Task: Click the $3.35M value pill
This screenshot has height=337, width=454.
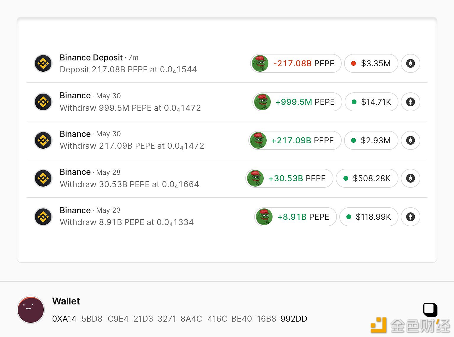Action: (371, 63)
